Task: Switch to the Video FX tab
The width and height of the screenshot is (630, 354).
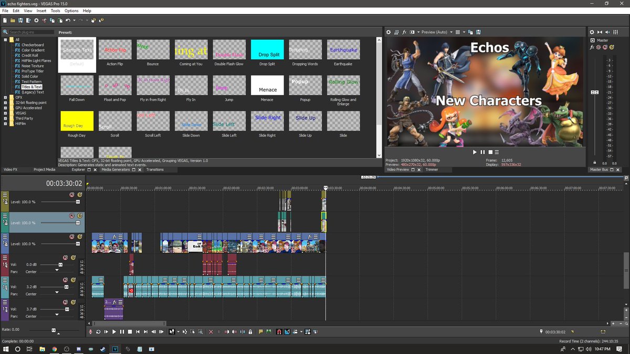Action: pyautogui.click(x=10, y=169)
